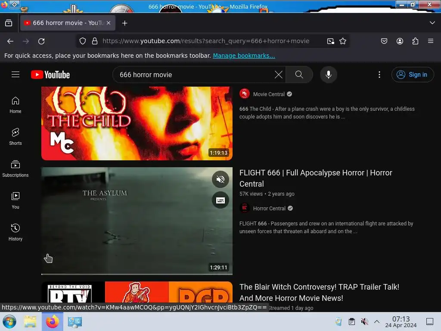Viewport: 441px width, 331px height.
Task: Open Firefox application menu
Action: click(431, 41)
